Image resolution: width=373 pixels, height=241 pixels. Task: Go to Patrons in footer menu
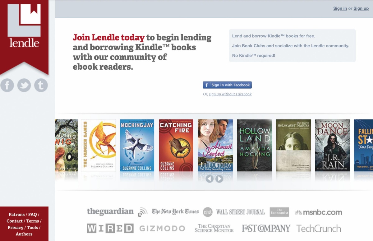(x=16, y=215)
